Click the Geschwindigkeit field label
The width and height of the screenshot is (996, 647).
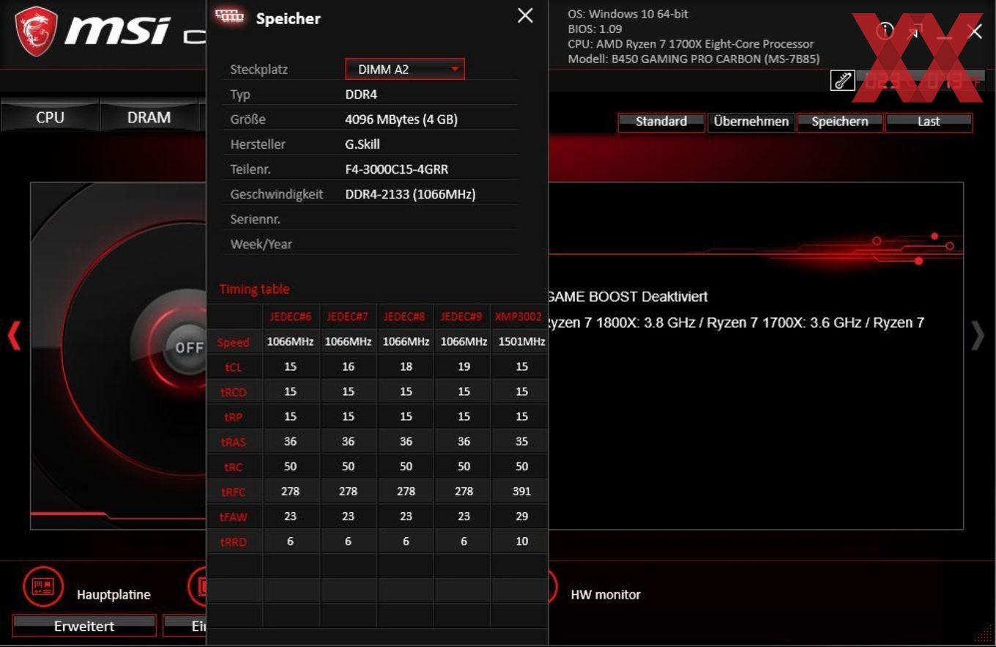coord(277,194)
